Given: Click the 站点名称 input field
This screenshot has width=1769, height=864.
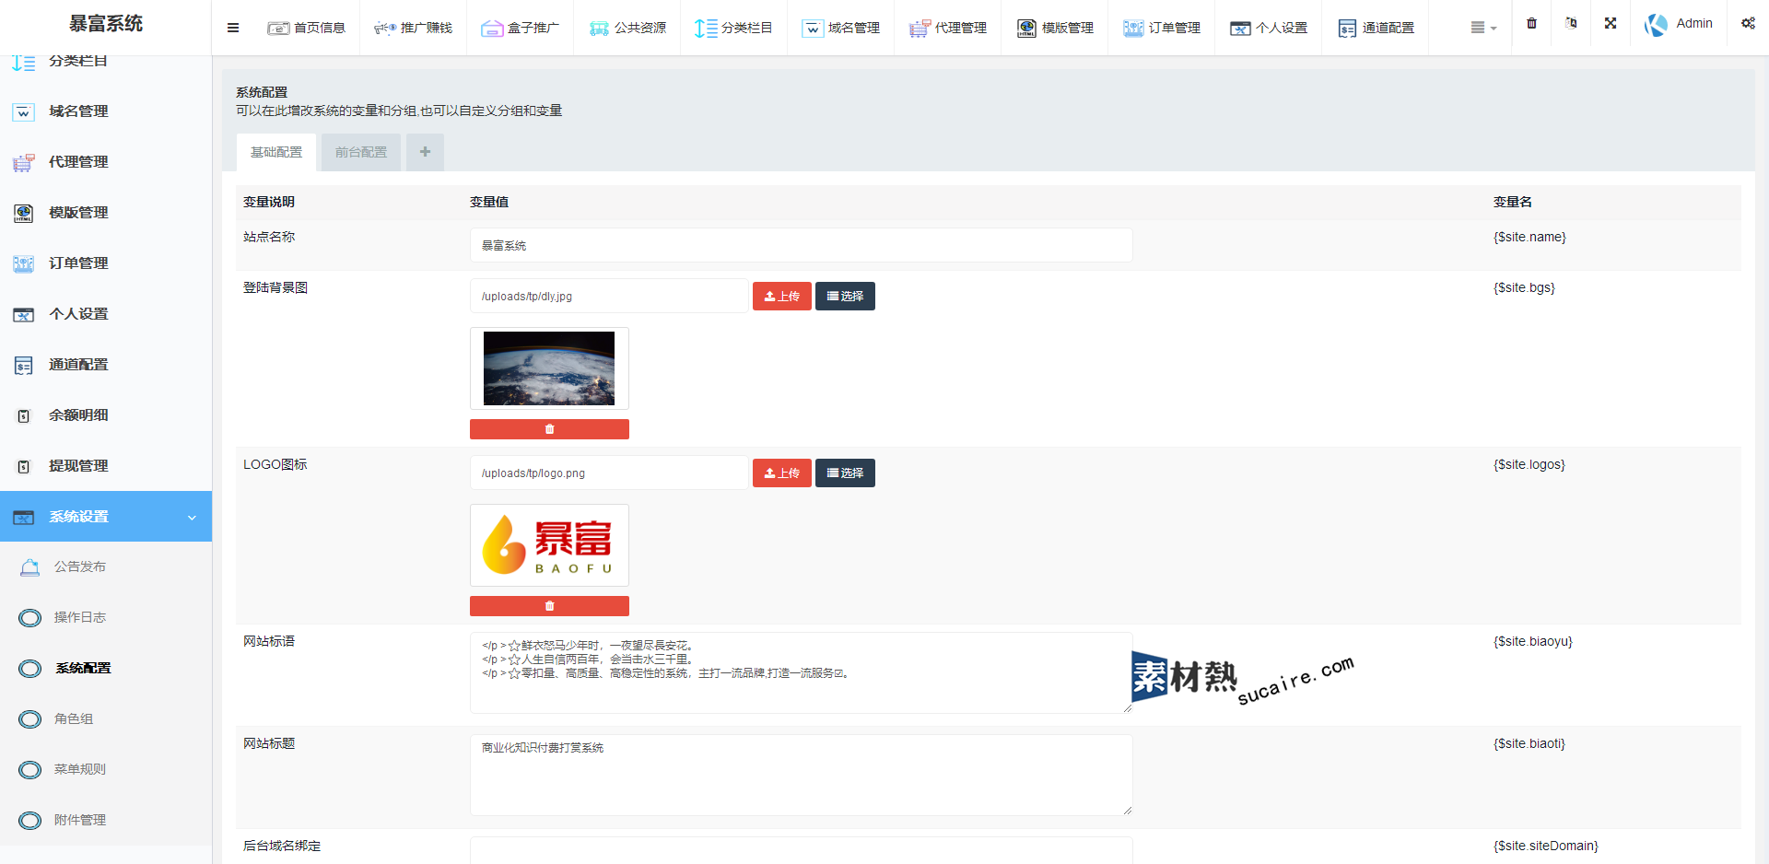Looking at the screenshot, I should (x=801, y=246).
